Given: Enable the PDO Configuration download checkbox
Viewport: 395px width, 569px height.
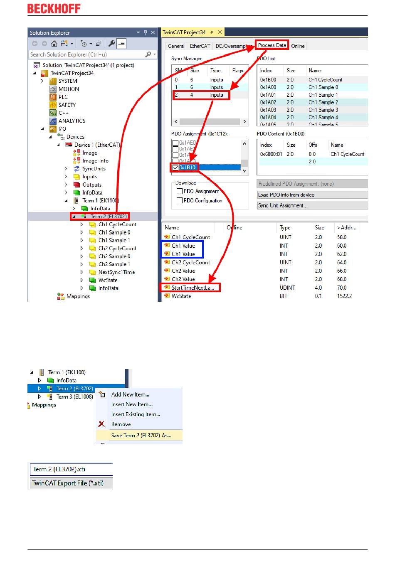Looking at the screenshot, I should (x=180, y=200).
